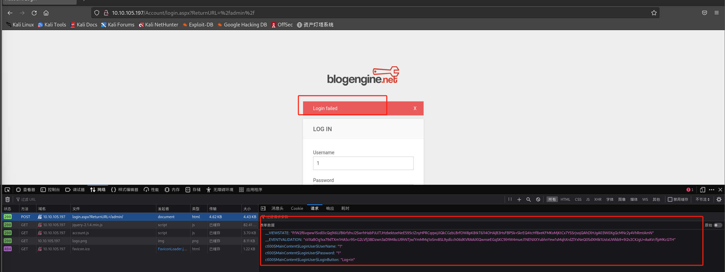Bookmark this page with the star icon
This screenshot has width=725, height=272.
pos(654,13)
